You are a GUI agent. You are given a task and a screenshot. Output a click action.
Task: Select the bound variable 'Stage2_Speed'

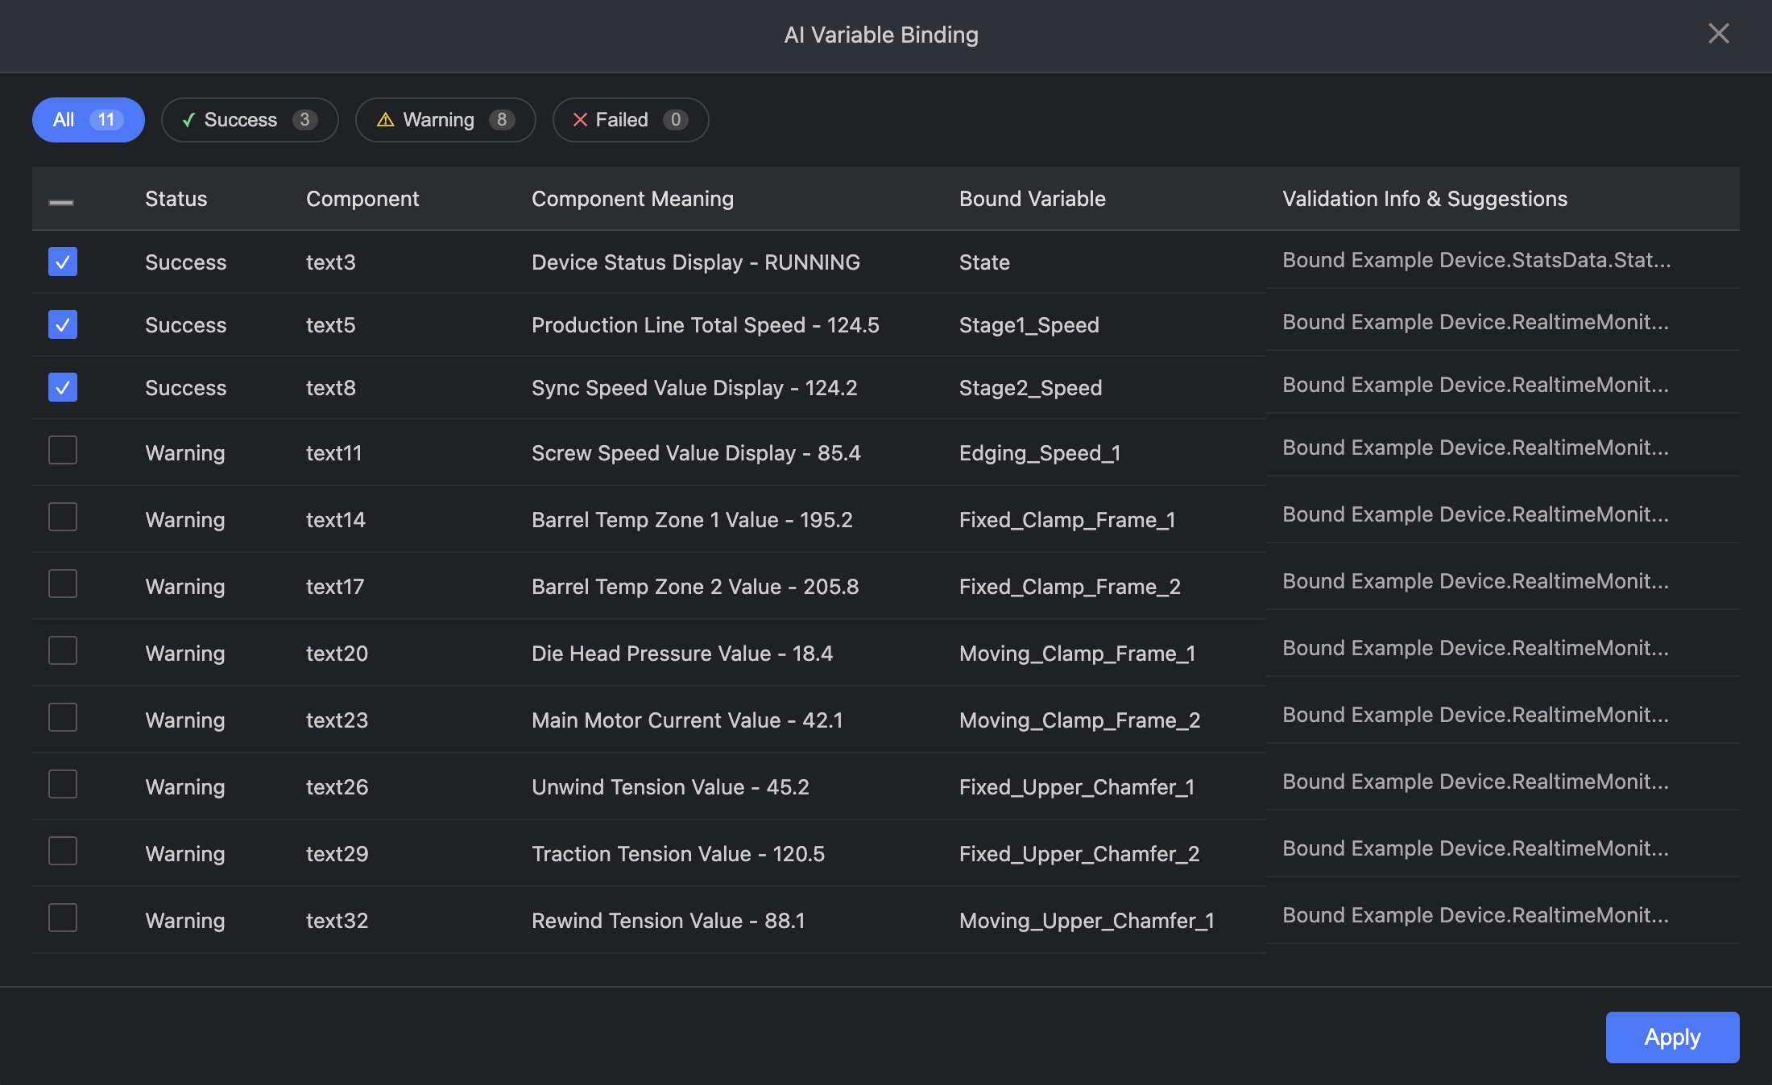[1030, 388]
